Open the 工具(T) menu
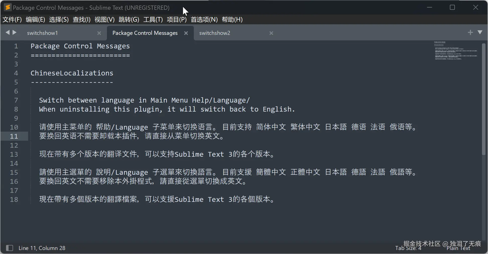 click(153, 20)
